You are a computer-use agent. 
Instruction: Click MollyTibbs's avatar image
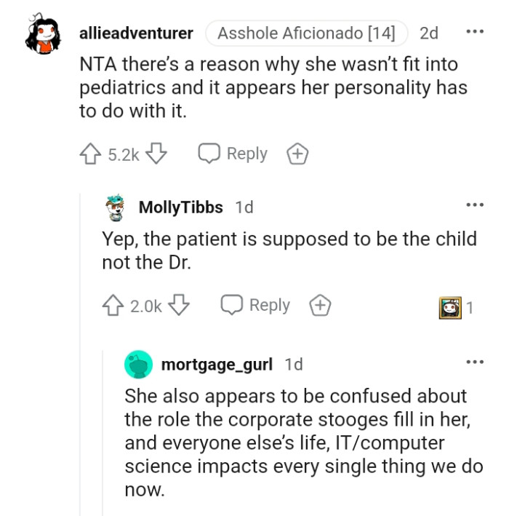click(116, 207)
